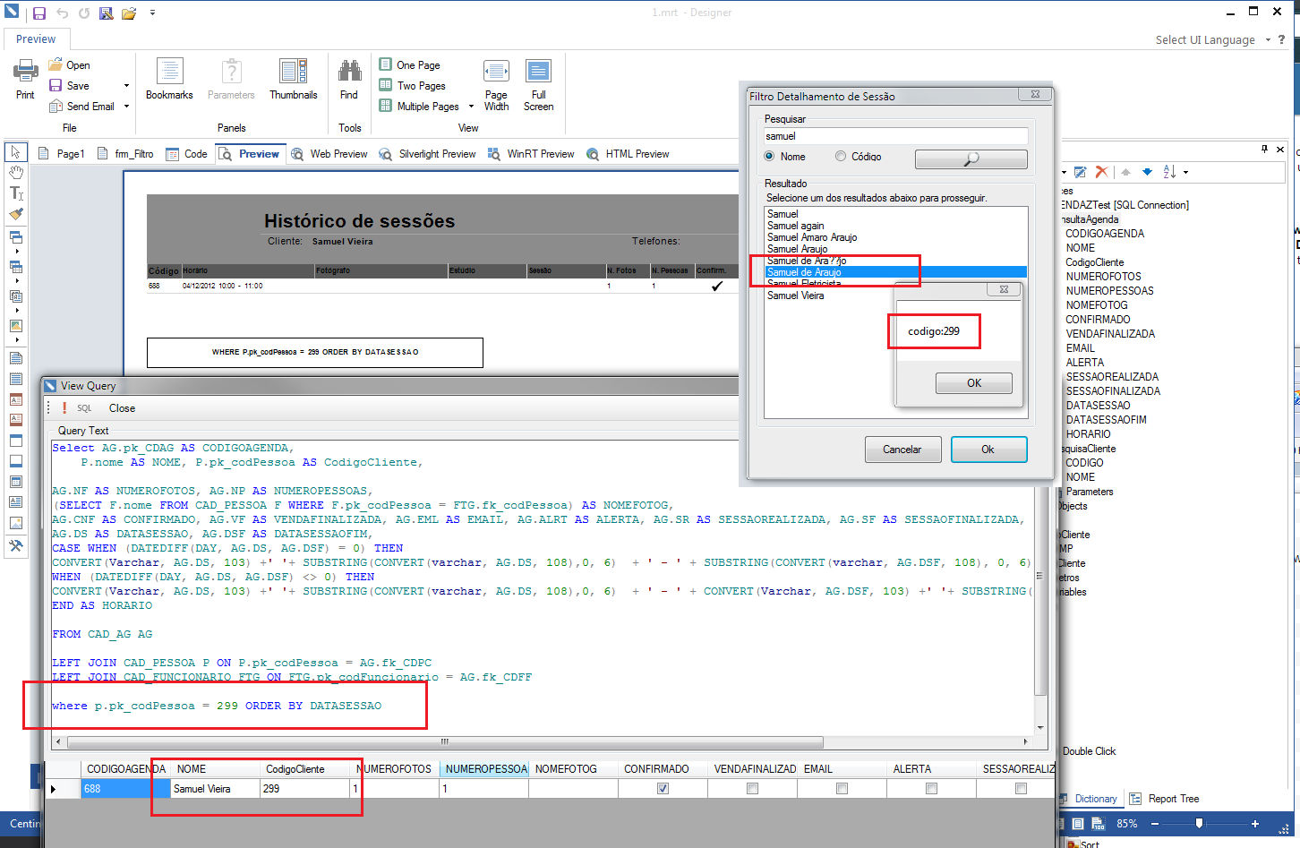Click the wrench tools icon in left toolbar
This screenshot has height=848, width=1300.
[16, 545]
